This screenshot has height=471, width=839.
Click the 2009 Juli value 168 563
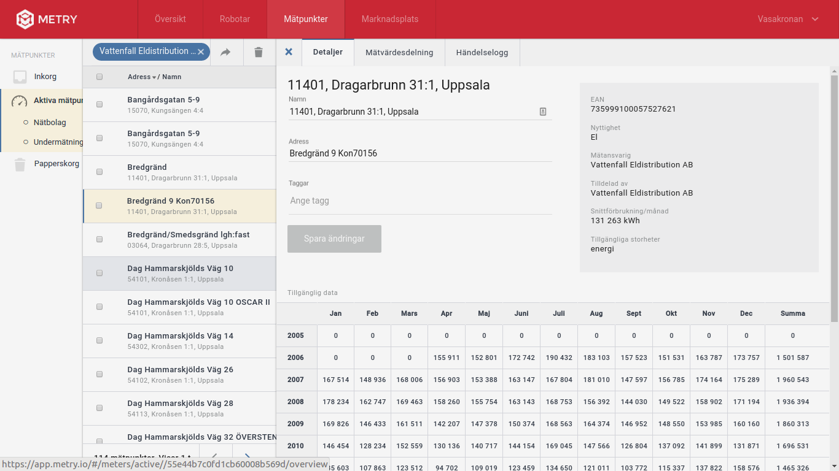[x=559, y=424]
